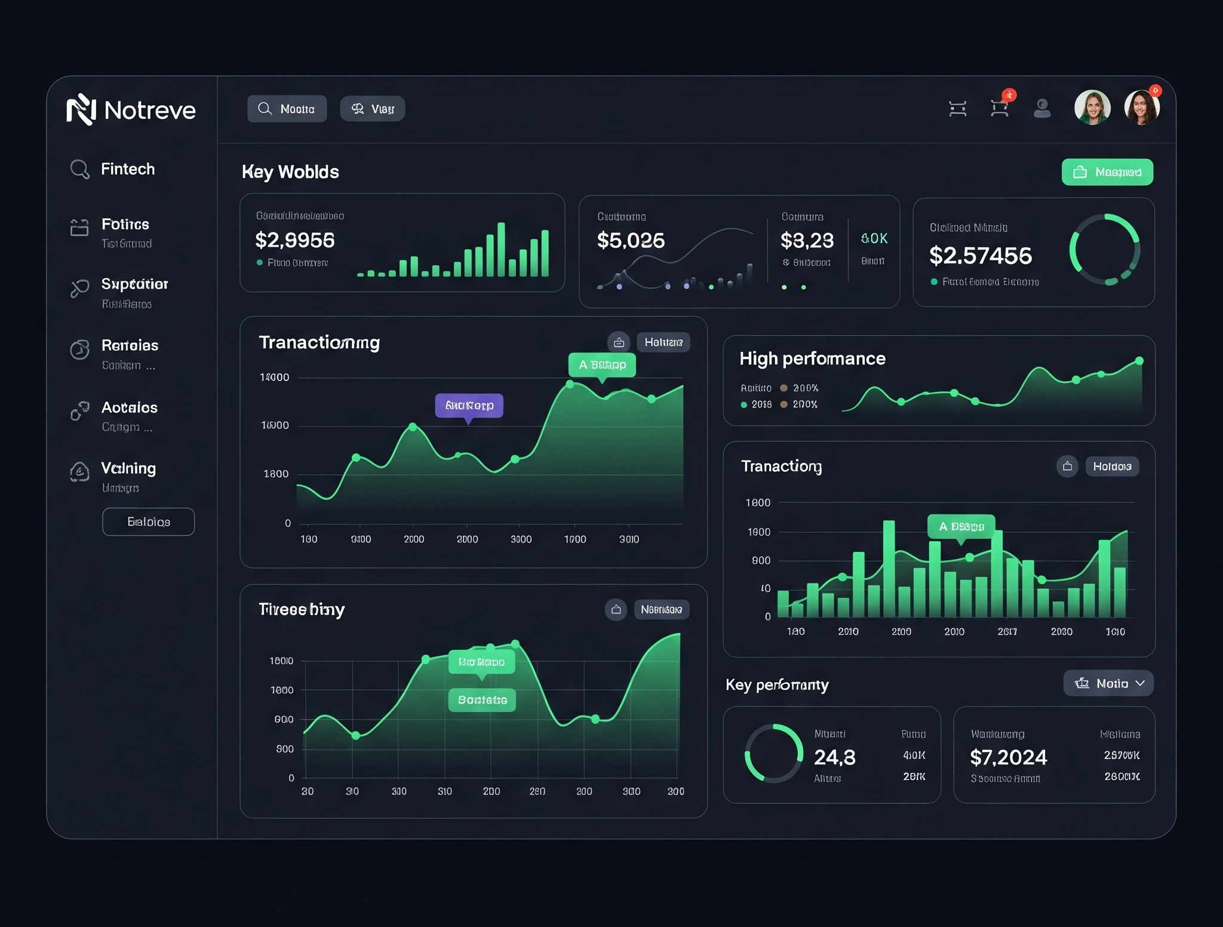Click the lock icon in Tireee biny panel
The width and height of the screenshot is (1223, 927).
click(x=616, y=609)
